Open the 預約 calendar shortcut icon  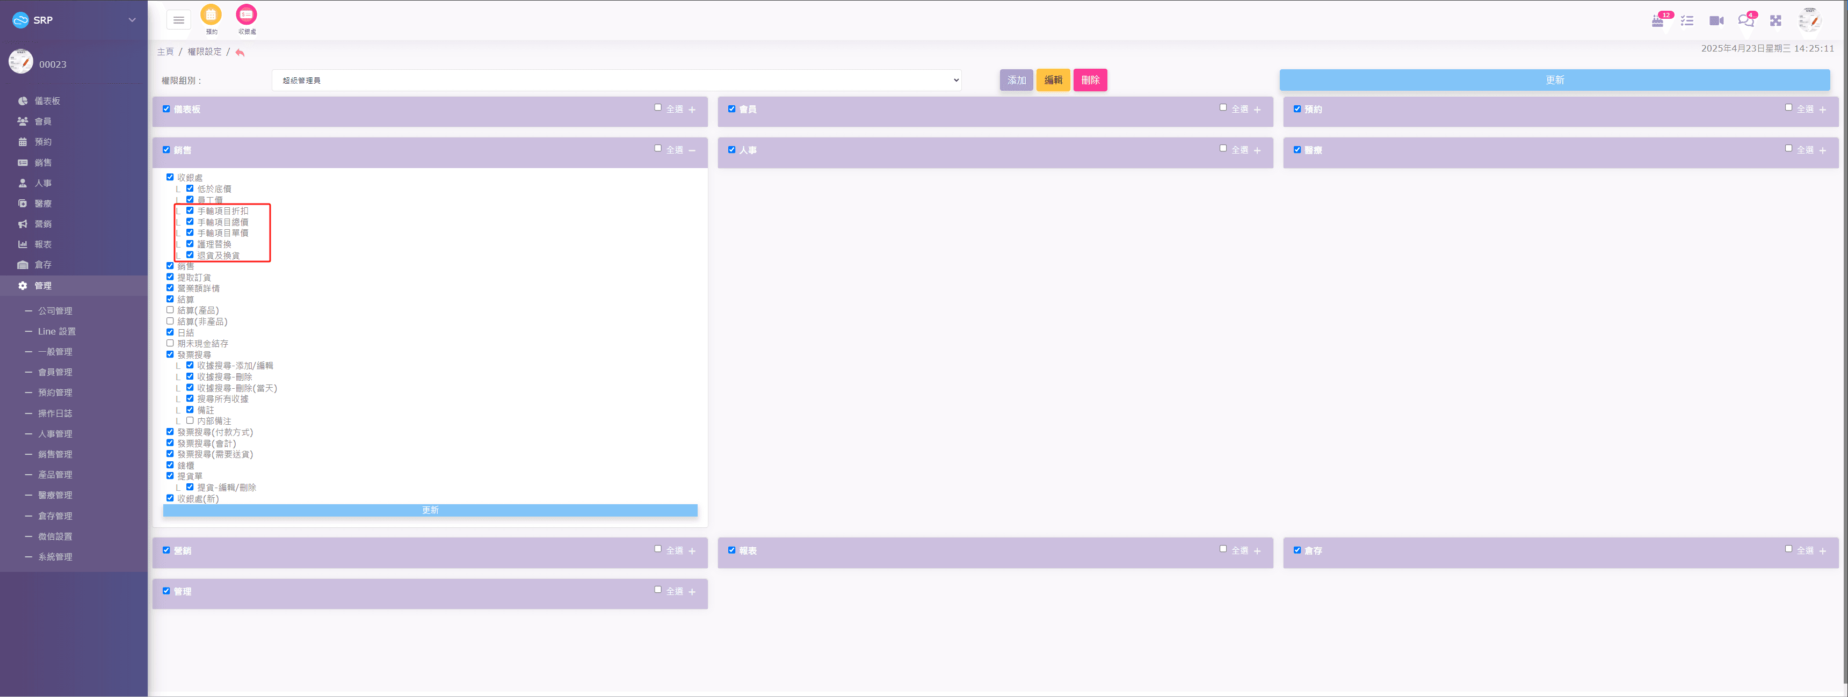211,15
